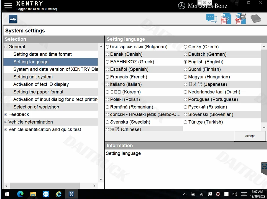Select the English (English) radio button
This screenshot has width=267, height=199.
(185, 62)
